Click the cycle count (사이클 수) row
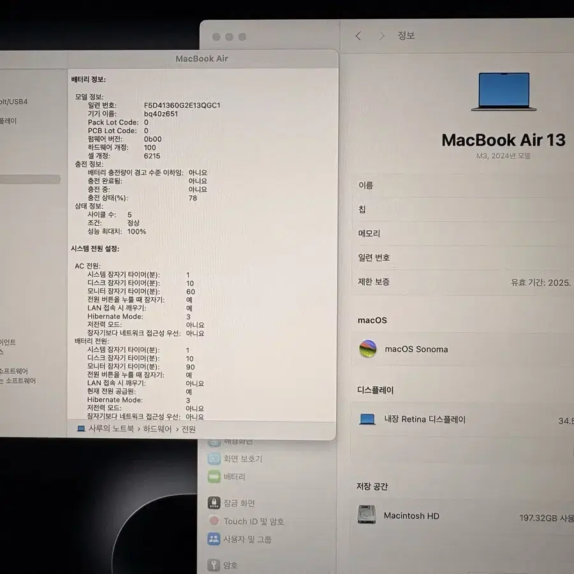 (x=109, y=214)
